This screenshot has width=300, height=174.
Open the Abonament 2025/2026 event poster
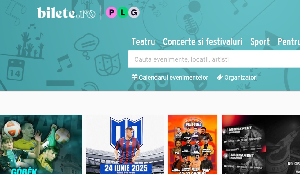pos(261,144)
